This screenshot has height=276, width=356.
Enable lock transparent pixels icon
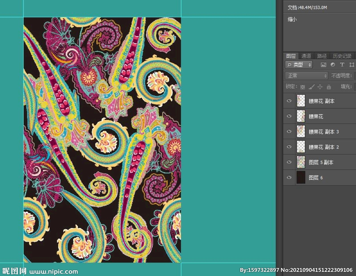coord(303,87)
